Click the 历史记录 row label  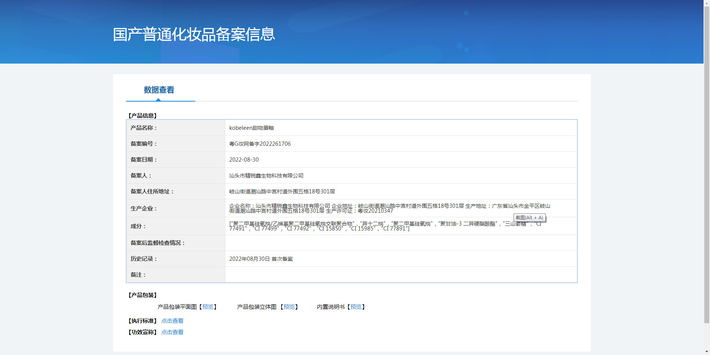pos(144,259)
